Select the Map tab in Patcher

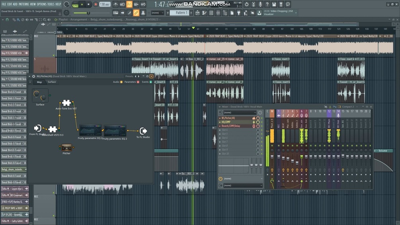click(x=39, y=82)
